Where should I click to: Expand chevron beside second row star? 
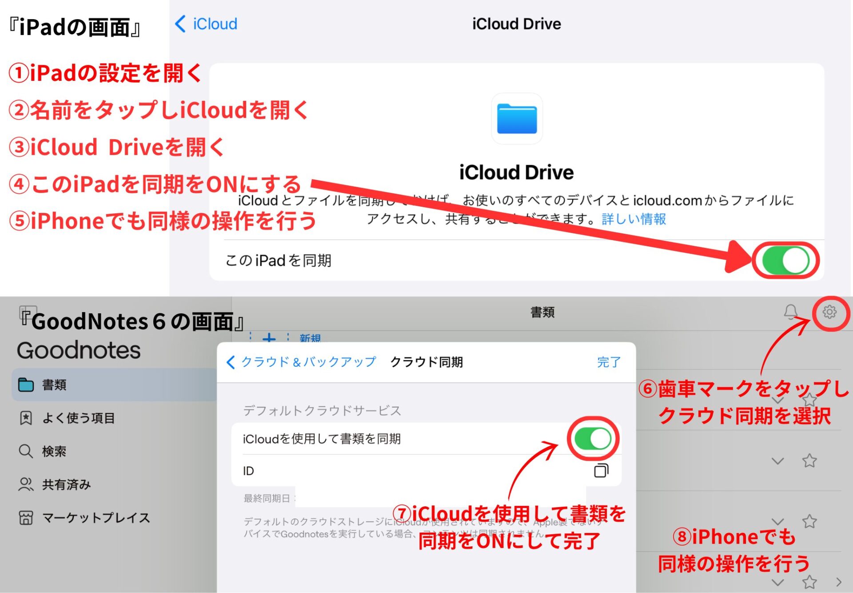[x=777, y=461]
